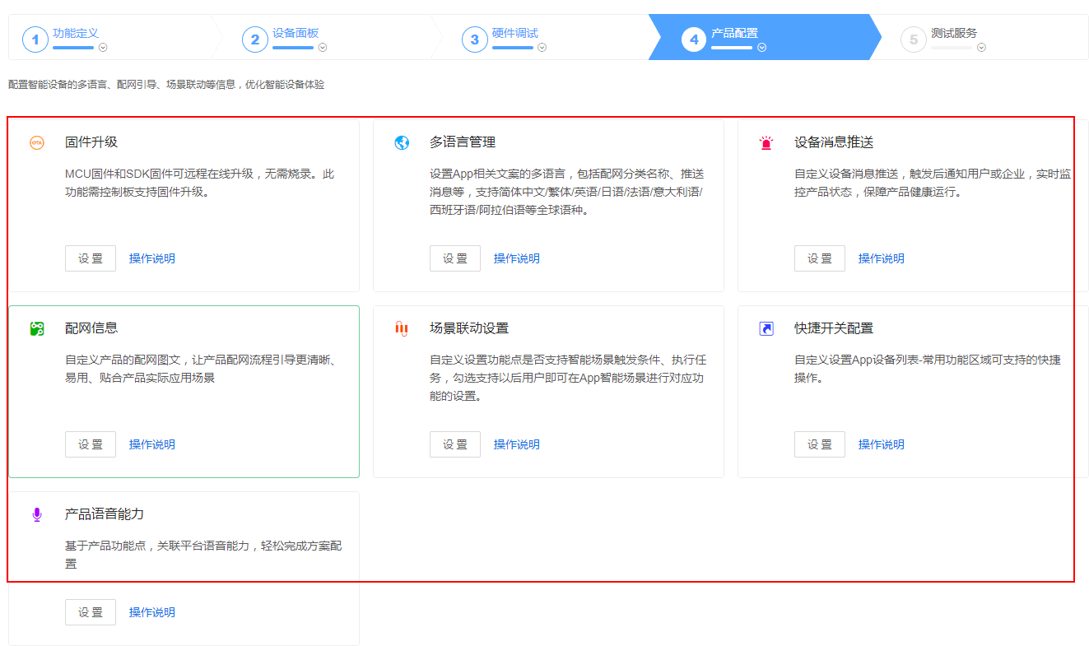Click the green icon beside 配网信息
1089x646 pixels.
click(x=36, y=328)
